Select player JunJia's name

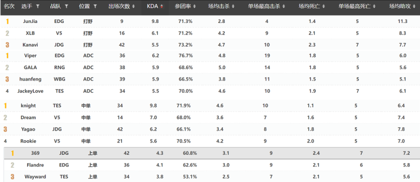pyautogui.click(x=31, y=21)
